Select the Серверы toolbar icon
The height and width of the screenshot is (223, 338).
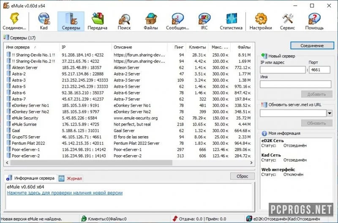[71, 21]
